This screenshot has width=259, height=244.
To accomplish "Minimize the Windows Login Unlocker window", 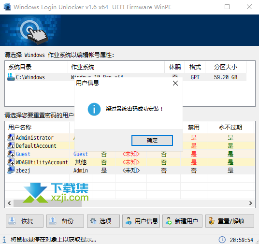I will pos(205,7).
